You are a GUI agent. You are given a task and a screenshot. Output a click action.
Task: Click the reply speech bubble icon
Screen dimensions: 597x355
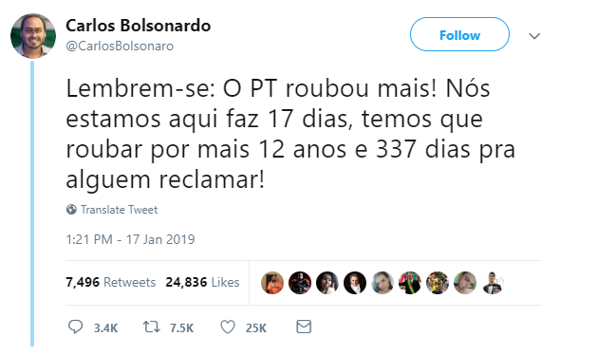coord(75,327)
